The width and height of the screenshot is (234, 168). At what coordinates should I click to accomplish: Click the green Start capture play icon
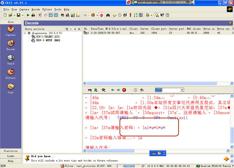point(28,15)
